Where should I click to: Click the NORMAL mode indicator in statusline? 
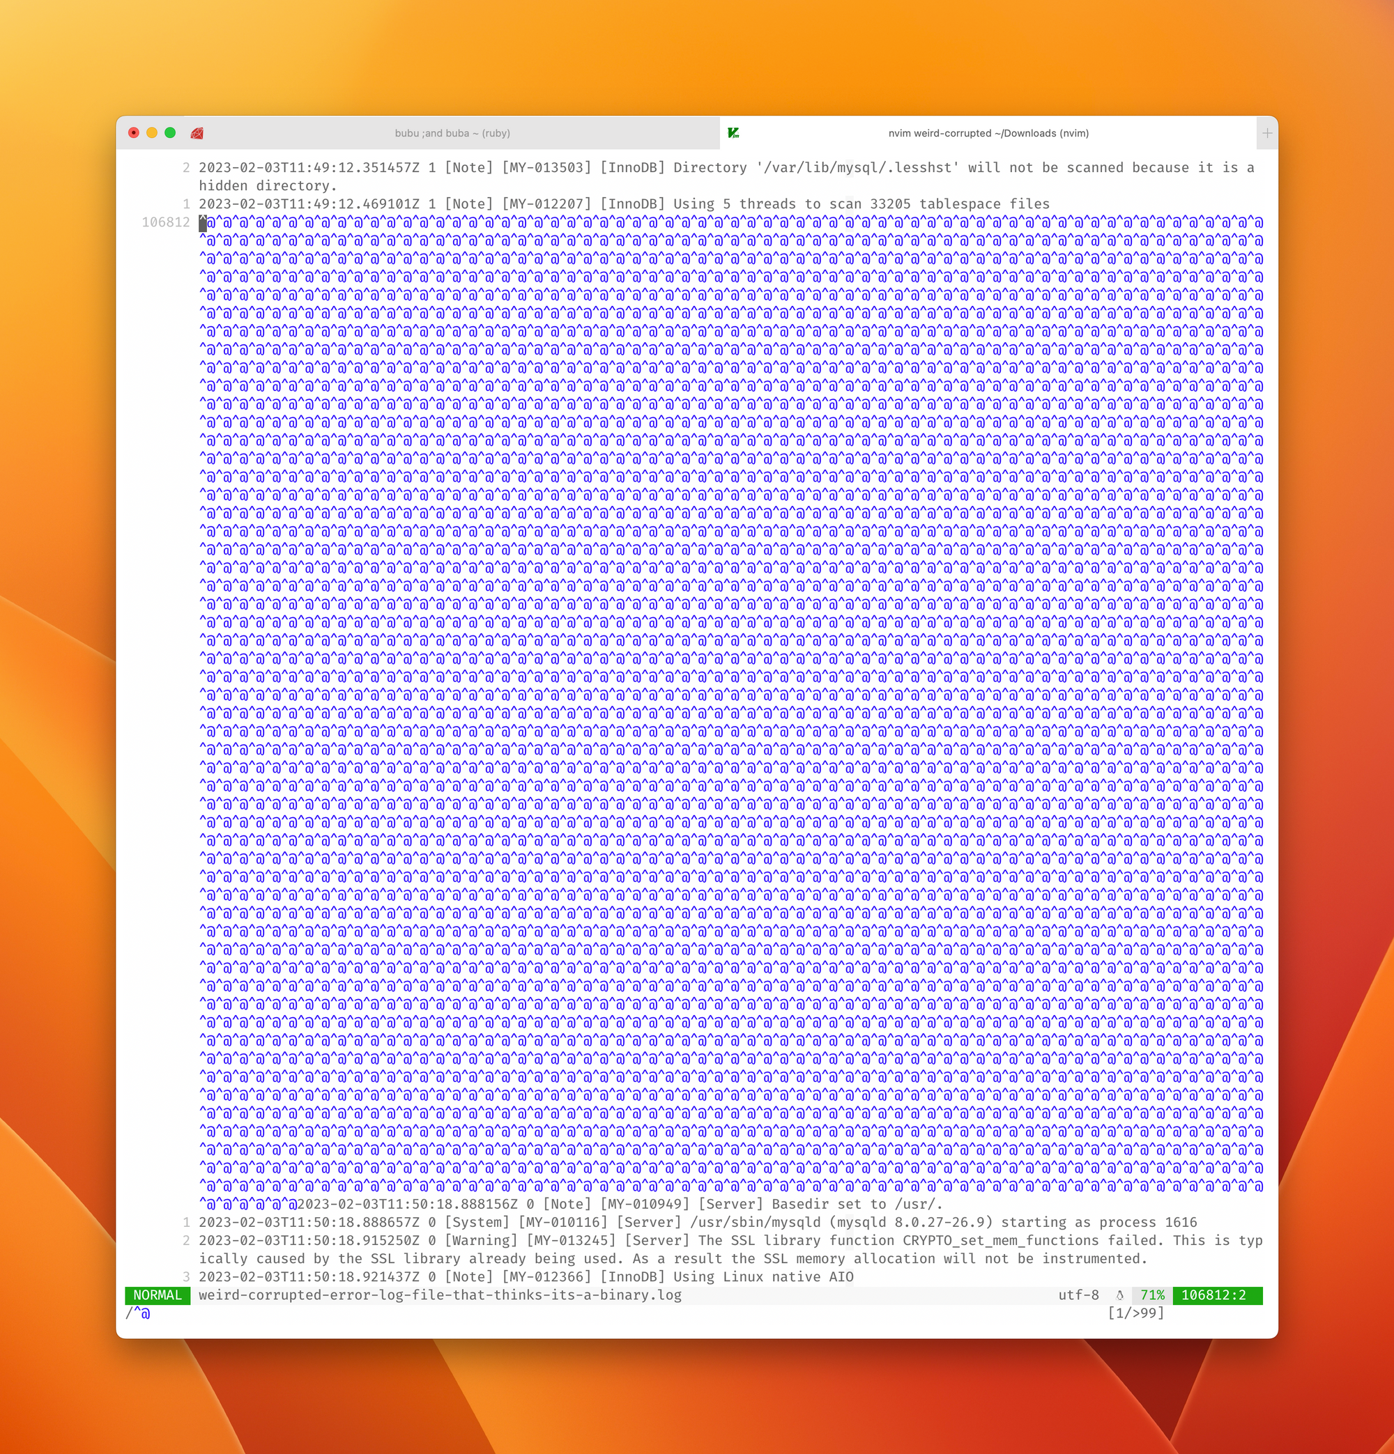click(x=158, y=1295)
